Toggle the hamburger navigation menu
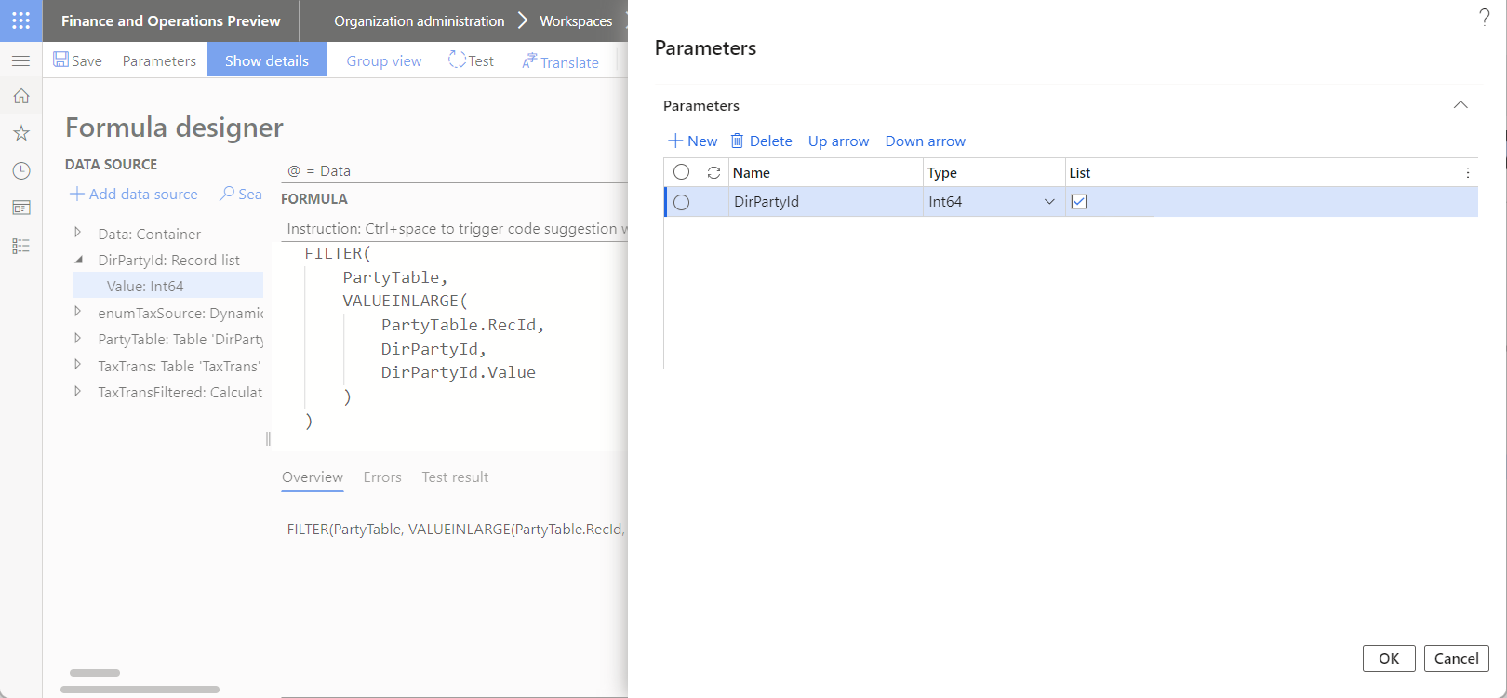 20,60
